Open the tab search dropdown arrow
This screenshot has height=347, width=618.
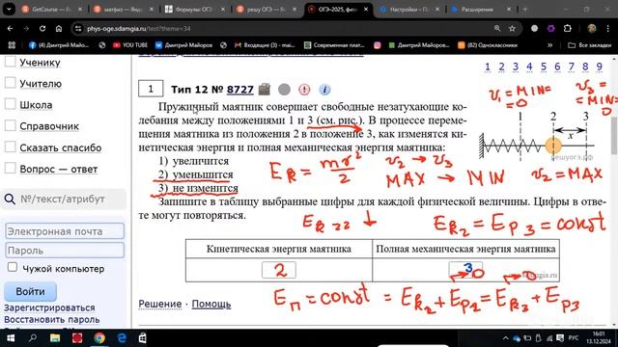tap(9, 9)
